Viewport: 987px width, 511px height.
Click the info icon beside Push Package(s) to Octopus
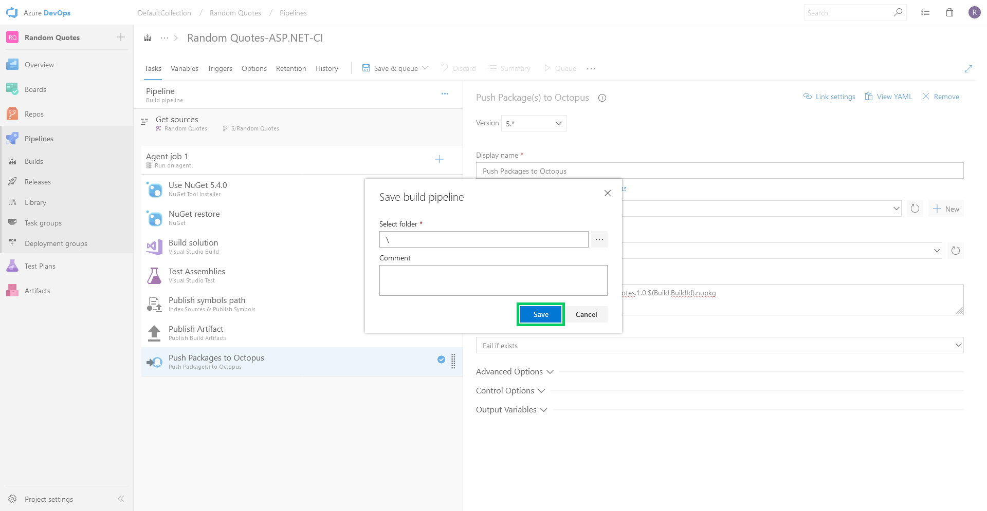point(602,98)
